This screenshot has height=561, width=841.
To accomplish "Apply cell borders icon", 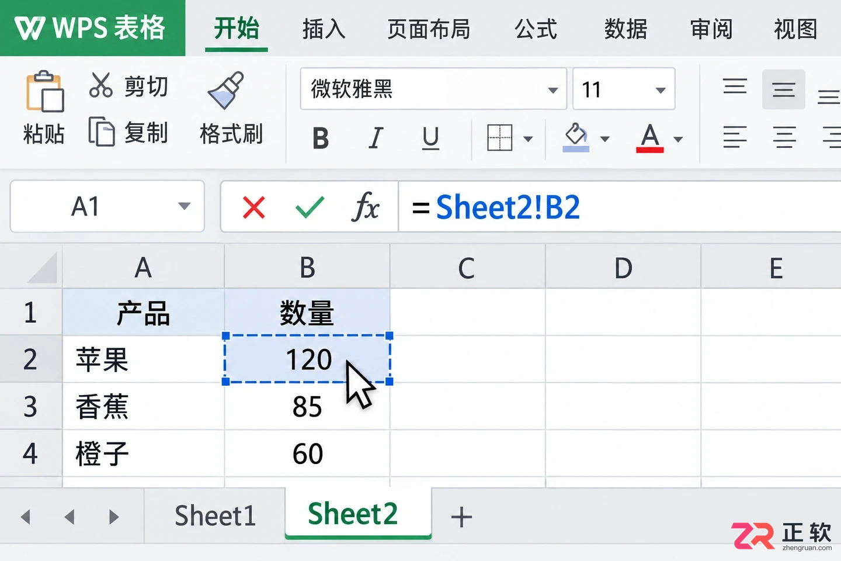I will pyautogui.click(x=499, y=138).
